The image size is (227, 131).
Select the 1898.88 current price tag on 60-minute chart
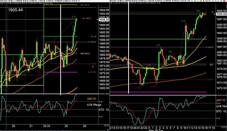(x=104, y=19)
